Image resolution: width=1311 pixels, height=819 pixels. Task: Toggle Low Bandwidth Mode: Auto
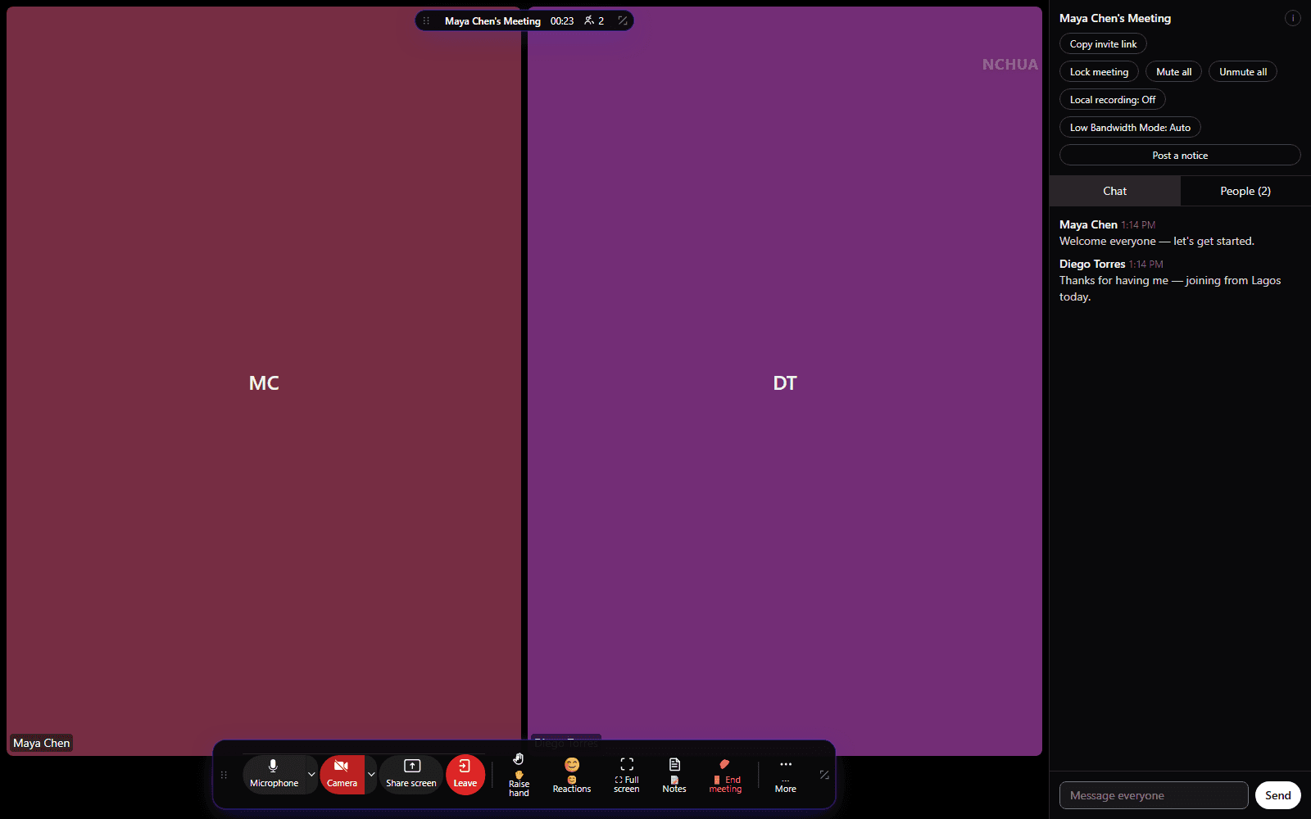[x=1130, y=128]
